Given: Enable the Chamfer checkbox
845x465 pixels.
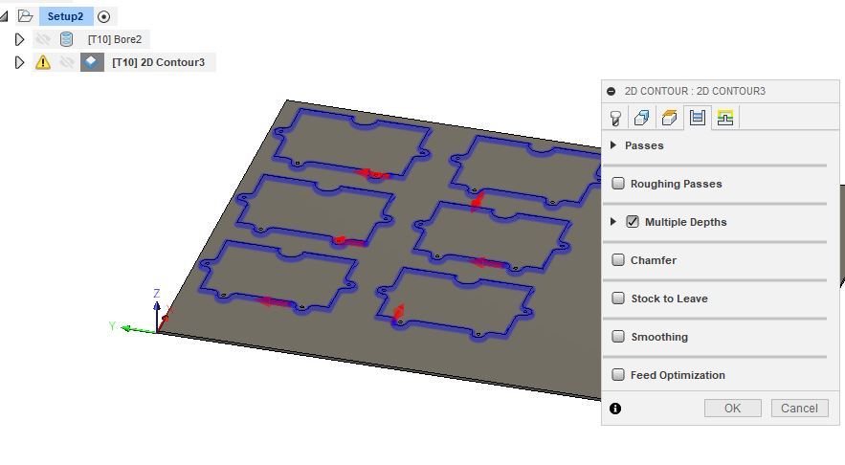Looking at the screenshot, I should click(618, 259).
